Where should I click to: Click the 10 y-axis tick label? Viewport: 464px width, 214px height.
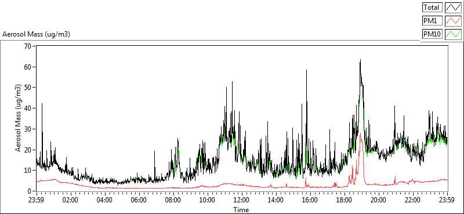tap(28, 171)
